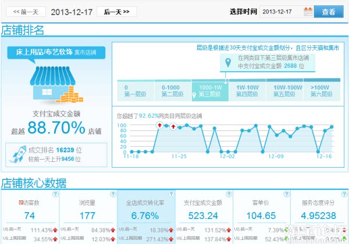This screenshot has height=244, width=349.
Task: Click the 2688 位 ranking number
Action: click(294, 66)
